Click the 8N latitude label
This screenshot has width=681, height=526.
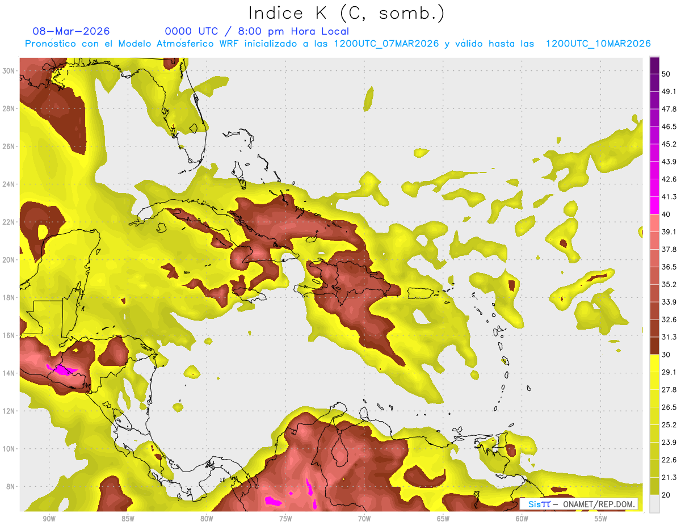(10, 487)
